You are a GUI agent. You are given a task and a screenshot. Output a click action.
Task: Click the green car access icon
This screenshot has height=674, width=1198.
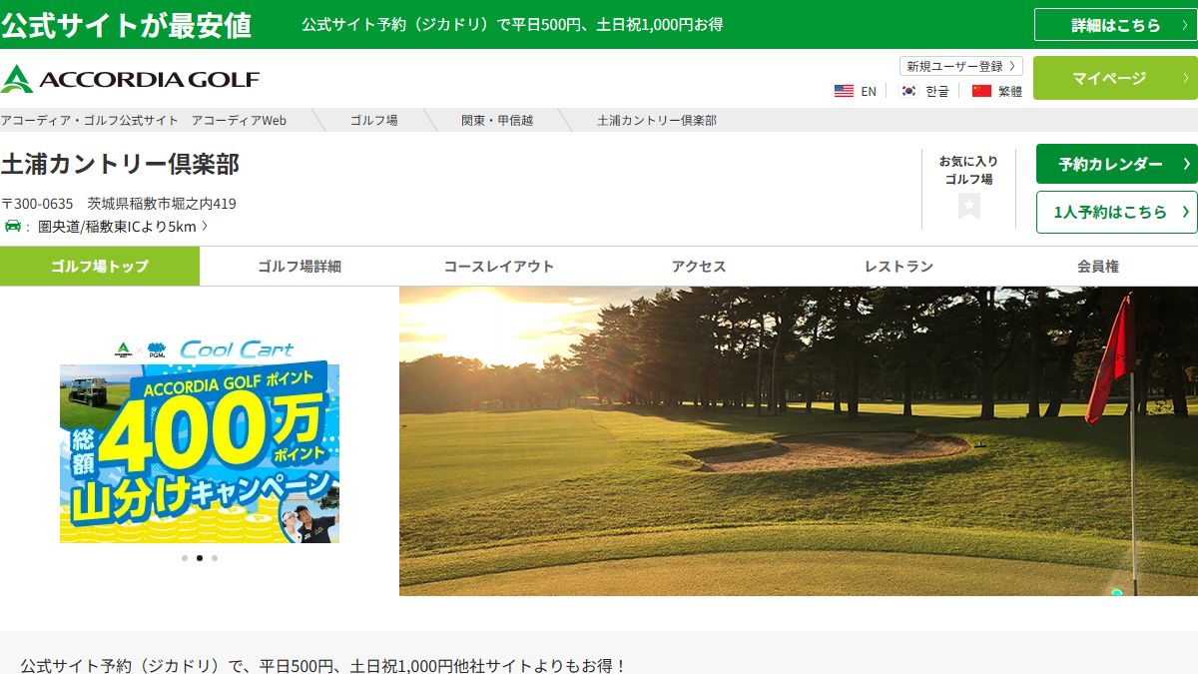[x=12, y=226]
